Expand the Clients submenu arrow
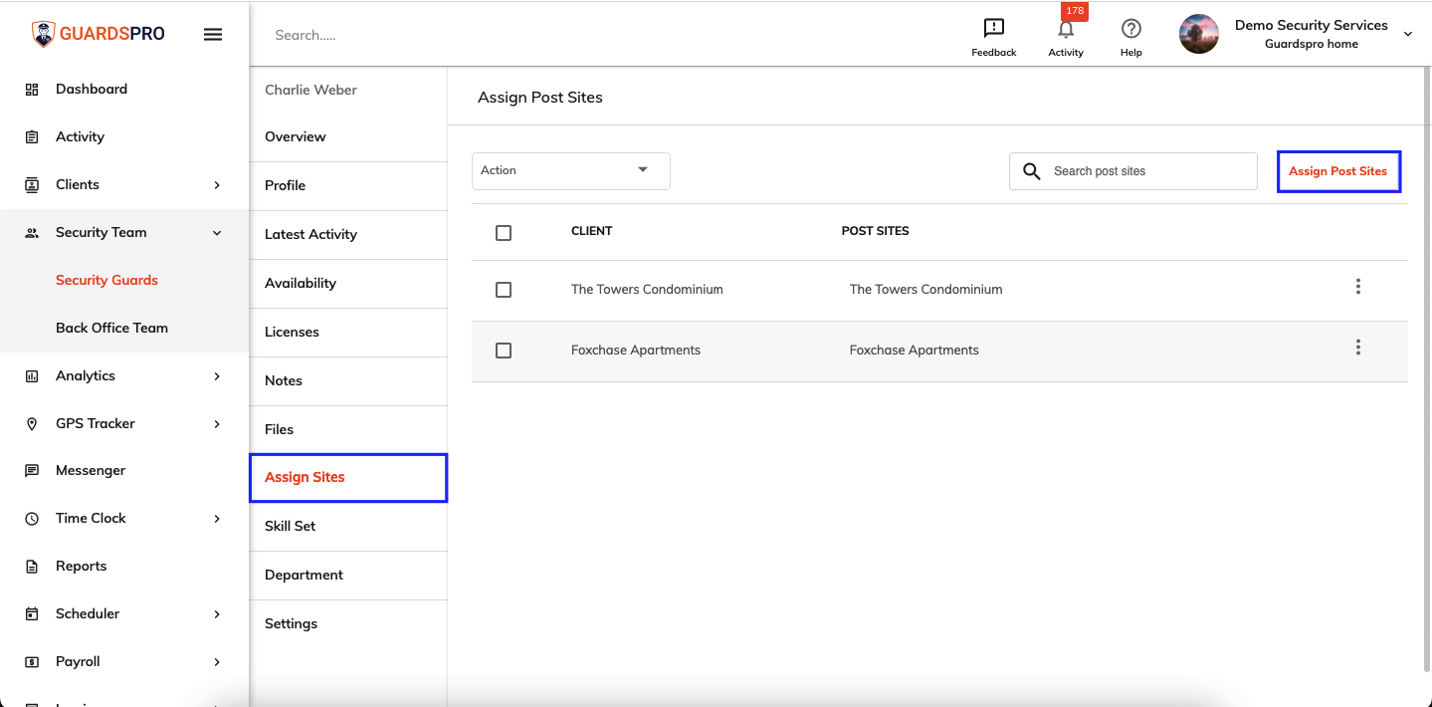 (217, 185)
